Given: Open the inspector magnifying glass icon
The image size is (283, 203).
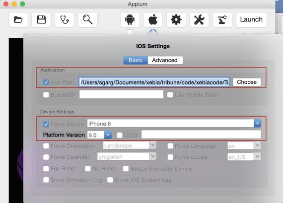Looking at the screenshot, I should (x=88, y=20).
